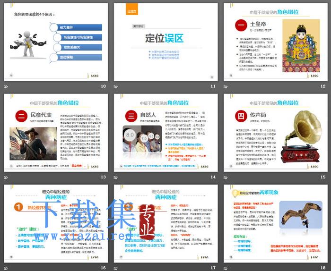The image size is (331, 271).
Task: Click slide number 18 label
Action: click(x=323, y=268)
